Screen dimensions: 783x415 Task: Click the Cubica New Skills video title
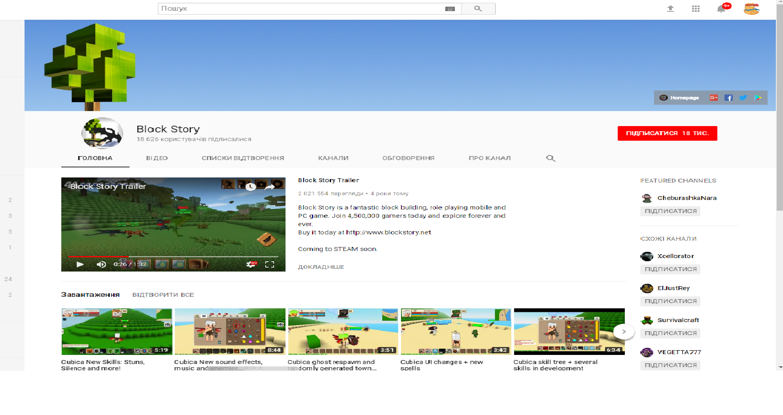(103, 365)
